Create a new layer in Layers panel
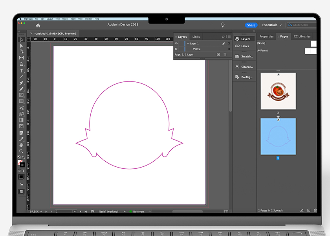Viewport: 330px width, 236px height. 218,55
